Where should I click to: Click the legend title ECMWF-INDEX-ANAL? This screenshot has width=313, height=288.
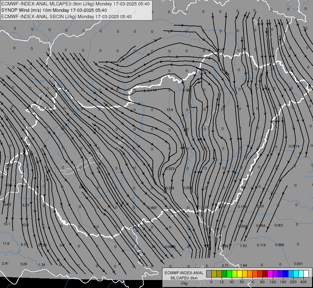184,273
